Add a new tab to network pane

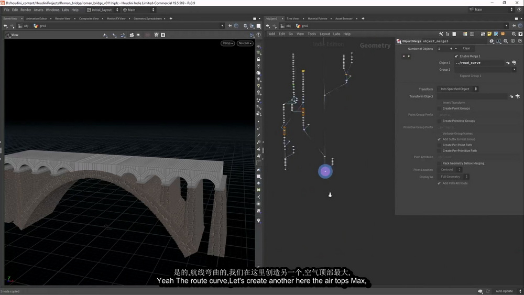(363, 19)
